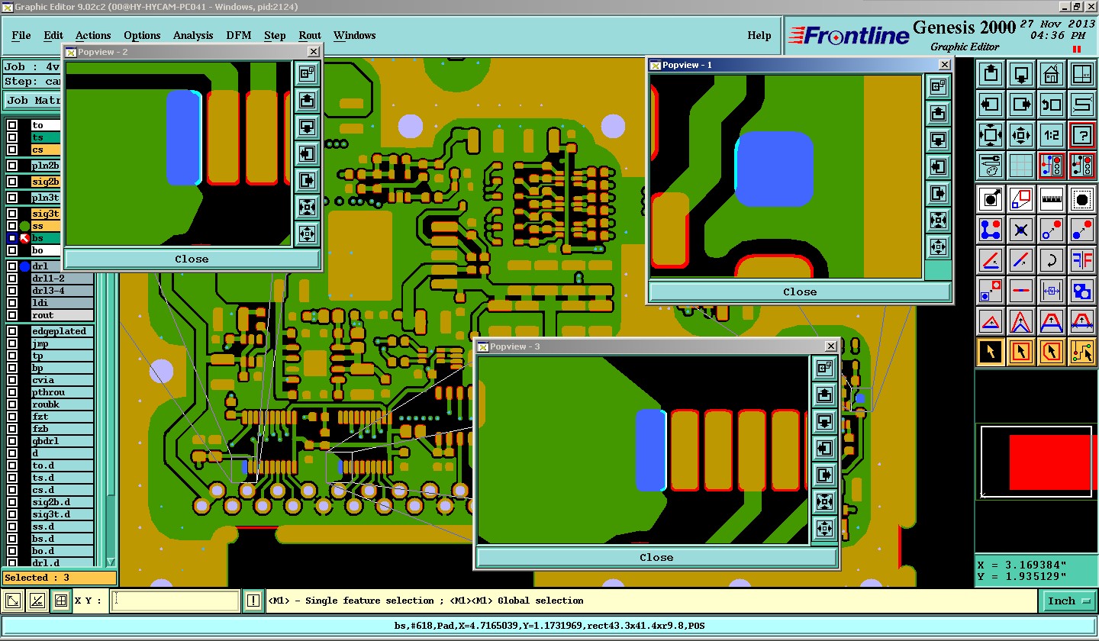Open the tools and palette settings icon
This screenshot has width=1099, height=641.
(991, 166)
